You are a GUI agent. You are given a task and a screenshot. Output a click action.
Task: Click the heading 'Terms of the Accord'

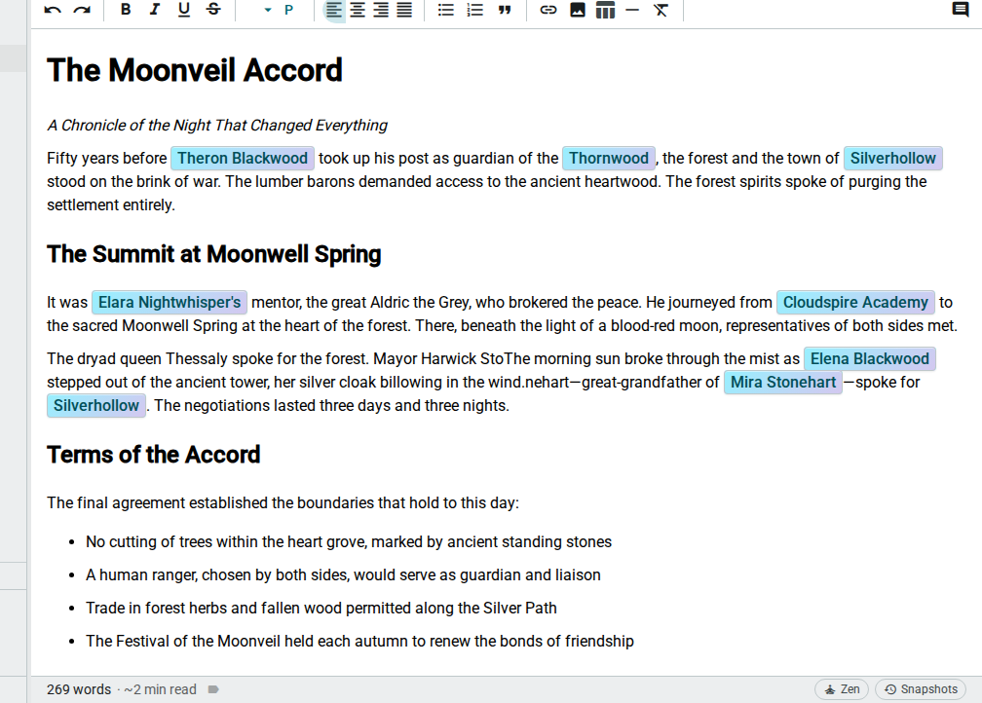tap(154, 455)
